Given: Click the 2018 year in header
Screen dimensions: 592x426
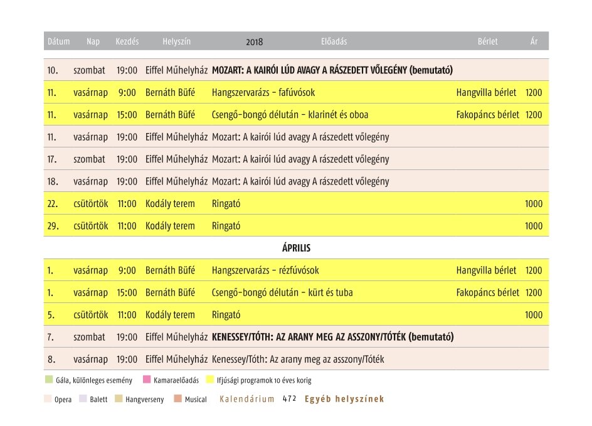Looking at the screenshot, I should [x=255, y=42].
